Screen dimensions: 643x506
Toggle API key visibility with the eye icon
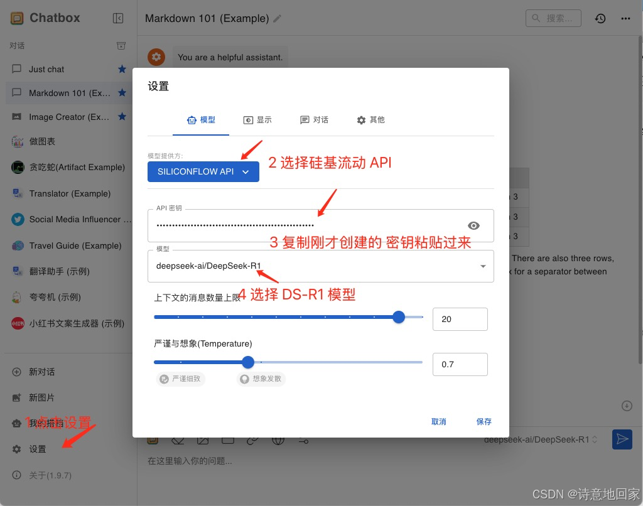tap(473, 225)
